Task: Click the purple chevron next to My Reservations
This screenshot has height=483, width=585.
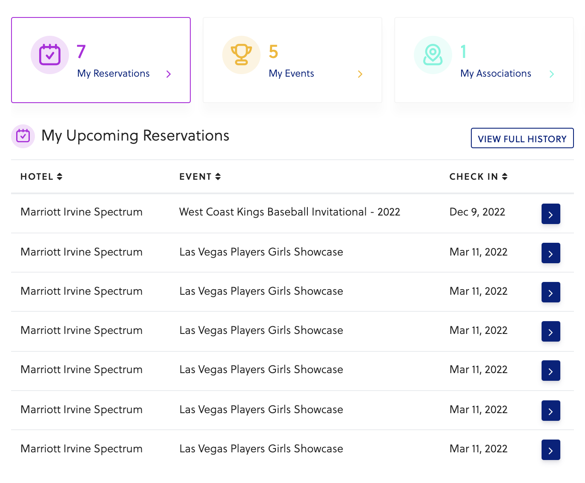Action: (169, 74)
